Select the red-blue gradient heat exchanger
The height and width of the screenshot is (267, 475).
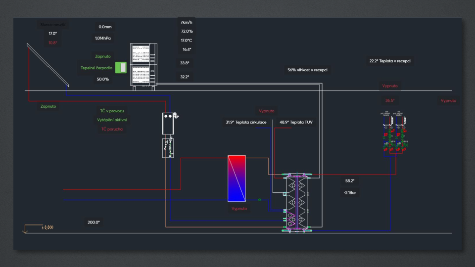pos(237,178)
